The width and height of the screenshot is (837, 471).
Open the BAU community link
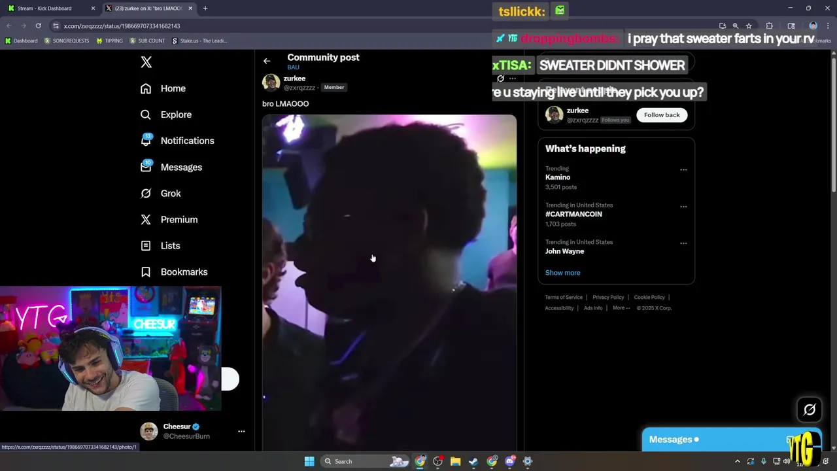[293, 67]
